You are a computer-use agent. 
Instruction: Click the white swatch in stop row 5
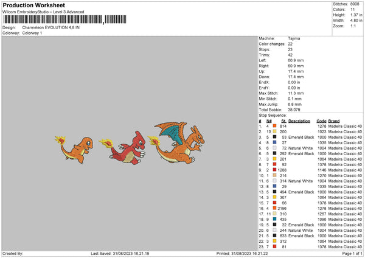click(x=275, y=148)
